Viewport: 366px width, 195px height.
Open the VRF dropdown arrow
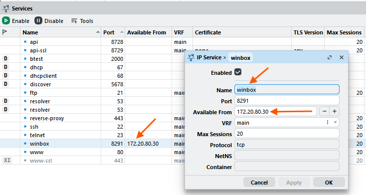click(335, 122)
